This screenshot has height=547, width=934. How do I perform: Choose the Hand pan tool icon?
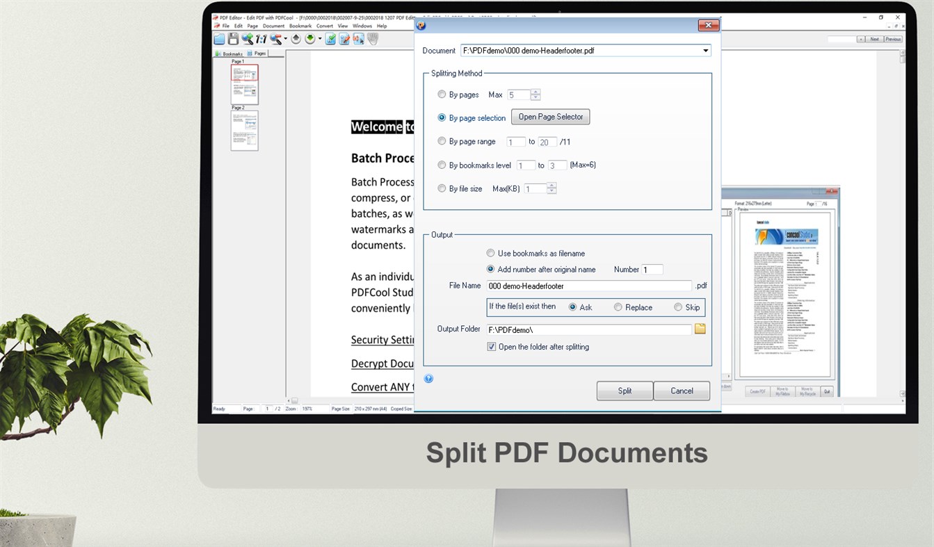(372, 39)
